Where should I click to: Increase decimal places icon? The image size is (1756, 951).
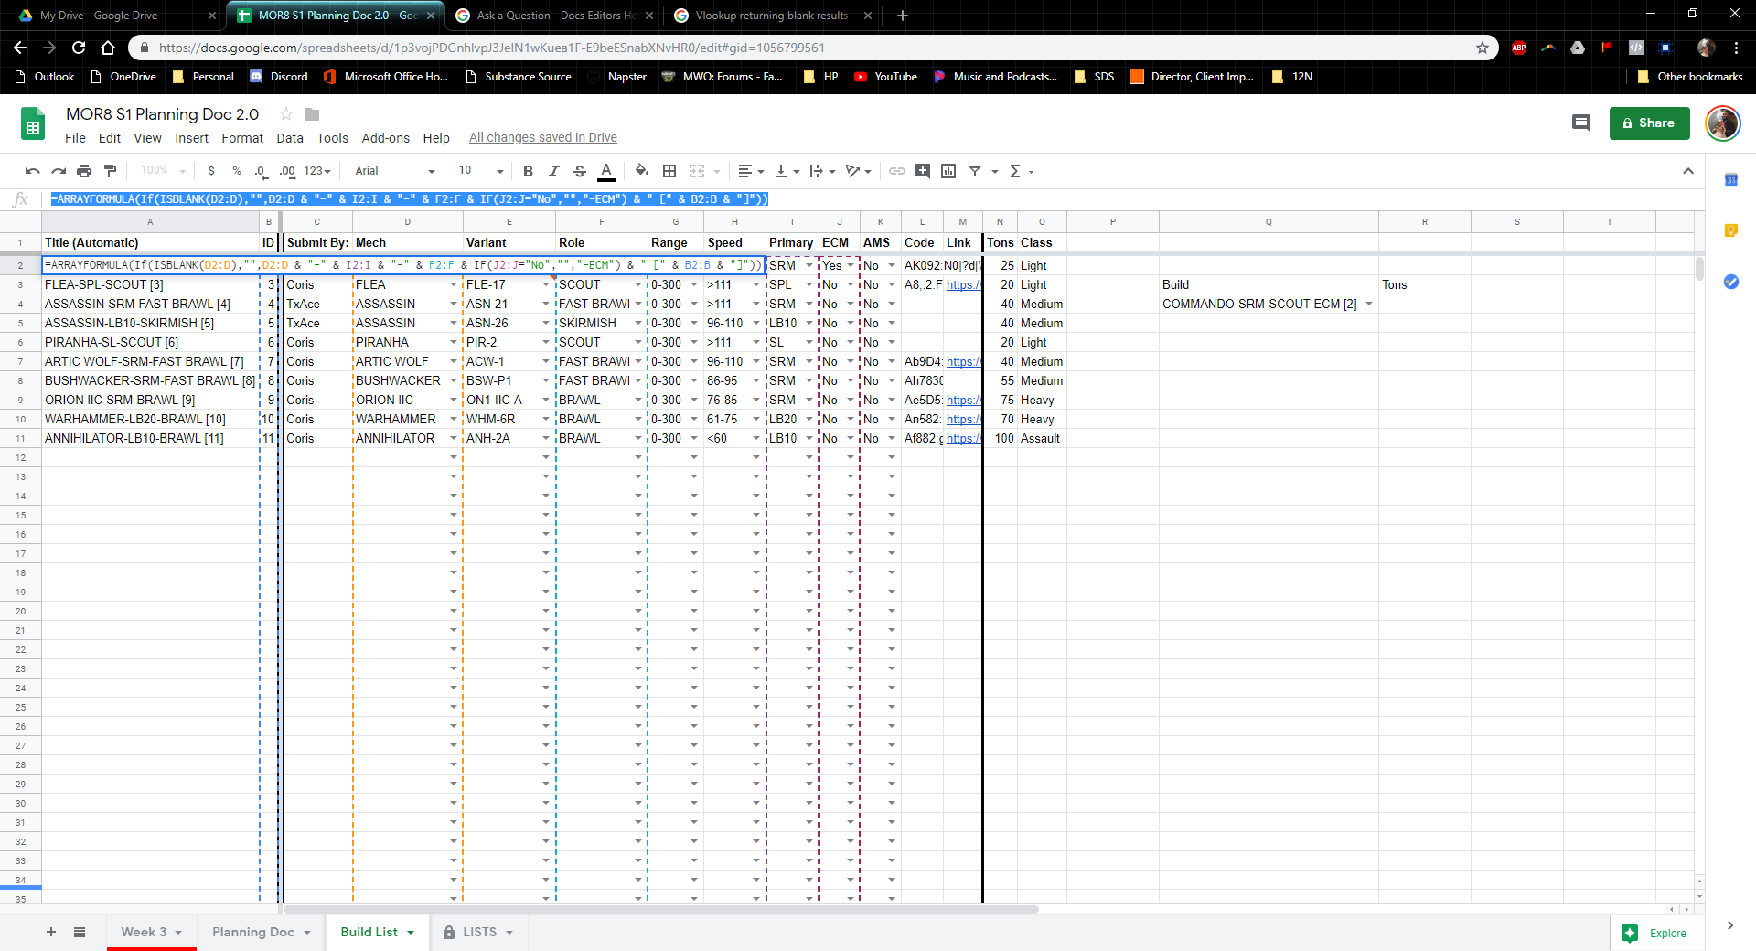(287, 171)
